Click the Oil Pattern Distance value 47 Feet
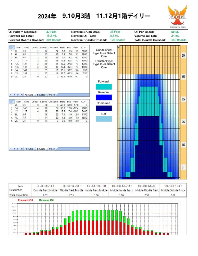198x256 pixels. pyautogui.click(x=51, y=32)
